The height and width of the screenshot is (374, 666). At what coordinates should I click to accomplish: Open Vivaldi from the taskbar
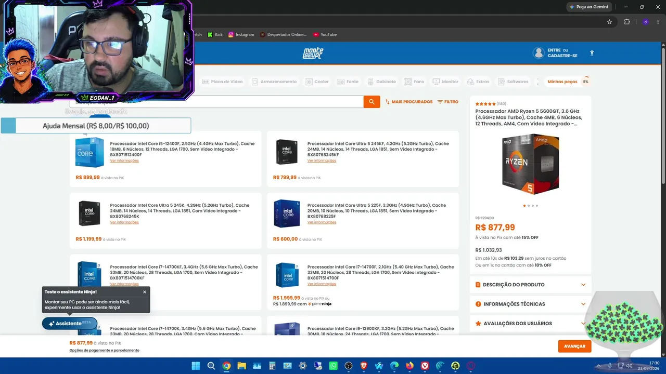pyautogui.click(x=425, y=366)
